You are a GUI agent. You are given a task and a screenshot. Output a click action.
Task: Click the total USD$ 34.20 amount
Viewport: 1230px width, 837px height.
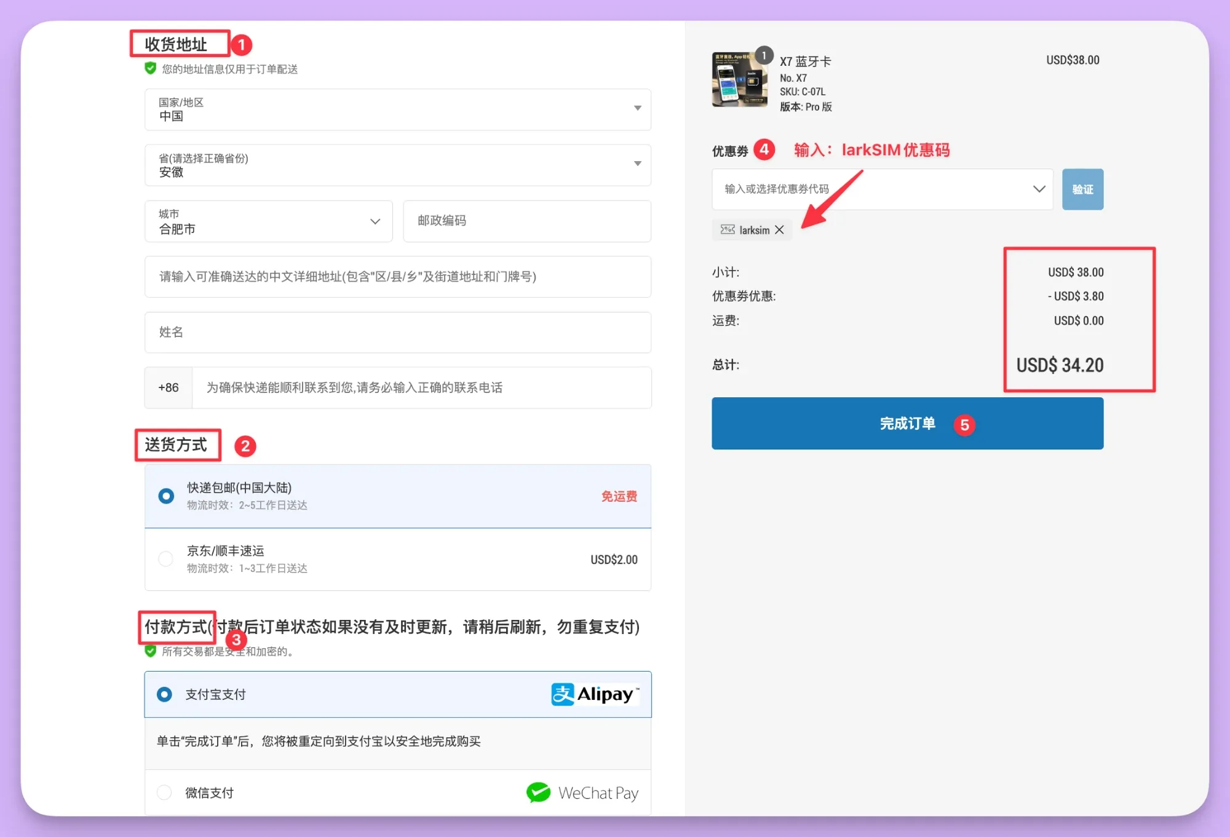tap(1060, 365)
